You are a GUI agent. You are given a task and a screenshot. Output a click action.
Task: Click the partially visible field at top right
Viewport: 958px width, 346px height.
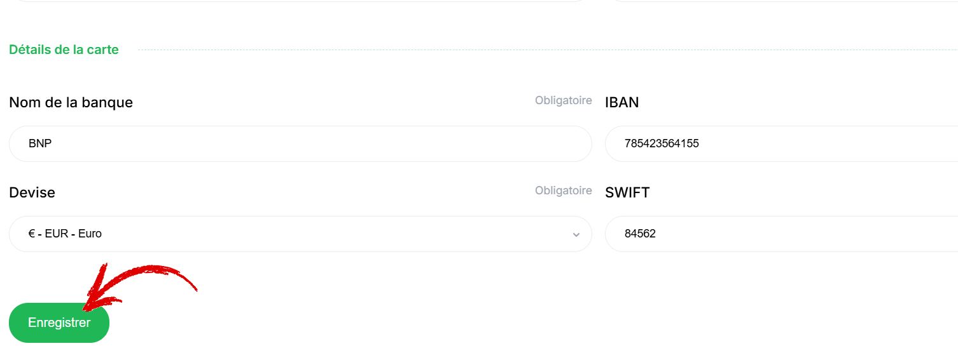click(x=781, y=1)
